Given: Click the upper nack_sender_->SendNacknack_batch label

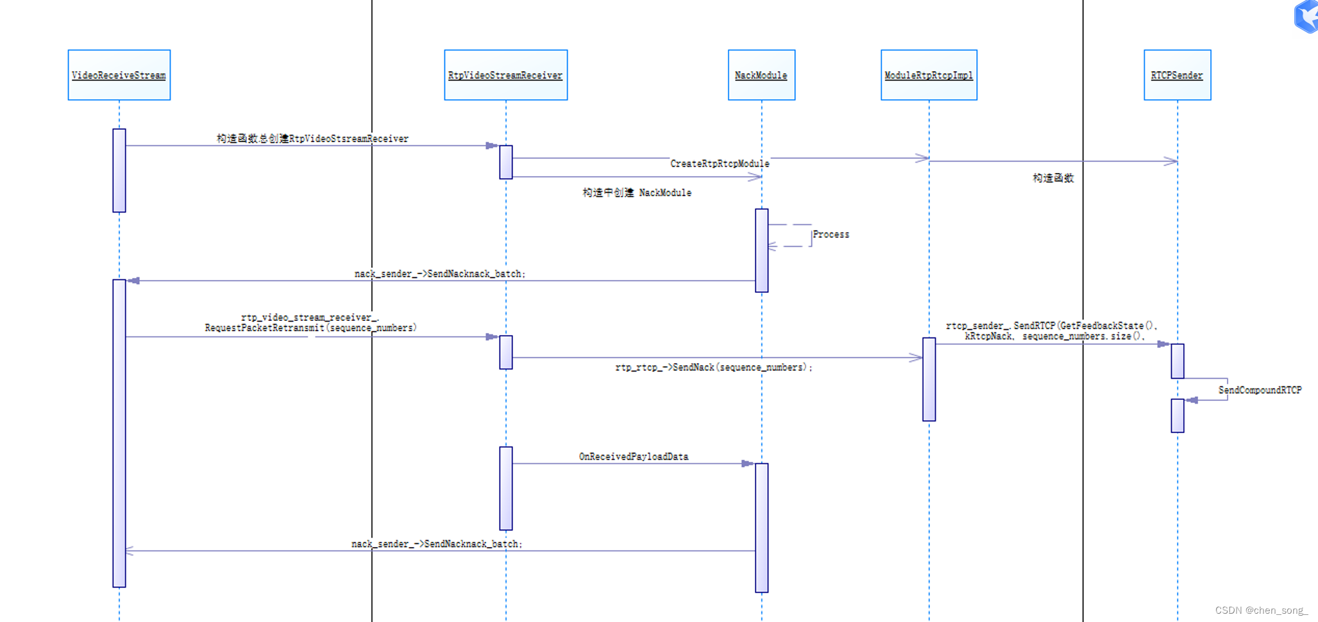Looking at the screenshot, I should click(440, 274).
